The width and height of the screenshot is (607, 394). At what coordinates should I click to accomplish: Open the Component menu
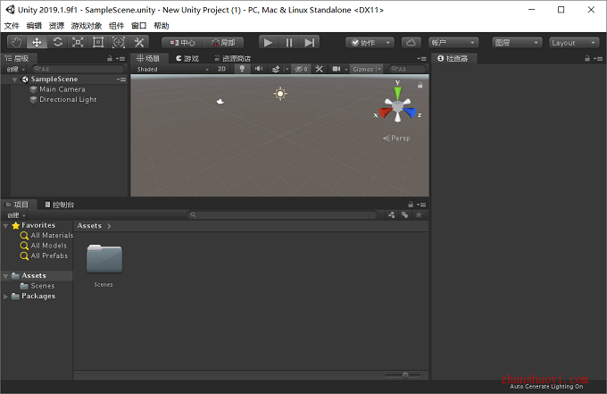point(117,26)
